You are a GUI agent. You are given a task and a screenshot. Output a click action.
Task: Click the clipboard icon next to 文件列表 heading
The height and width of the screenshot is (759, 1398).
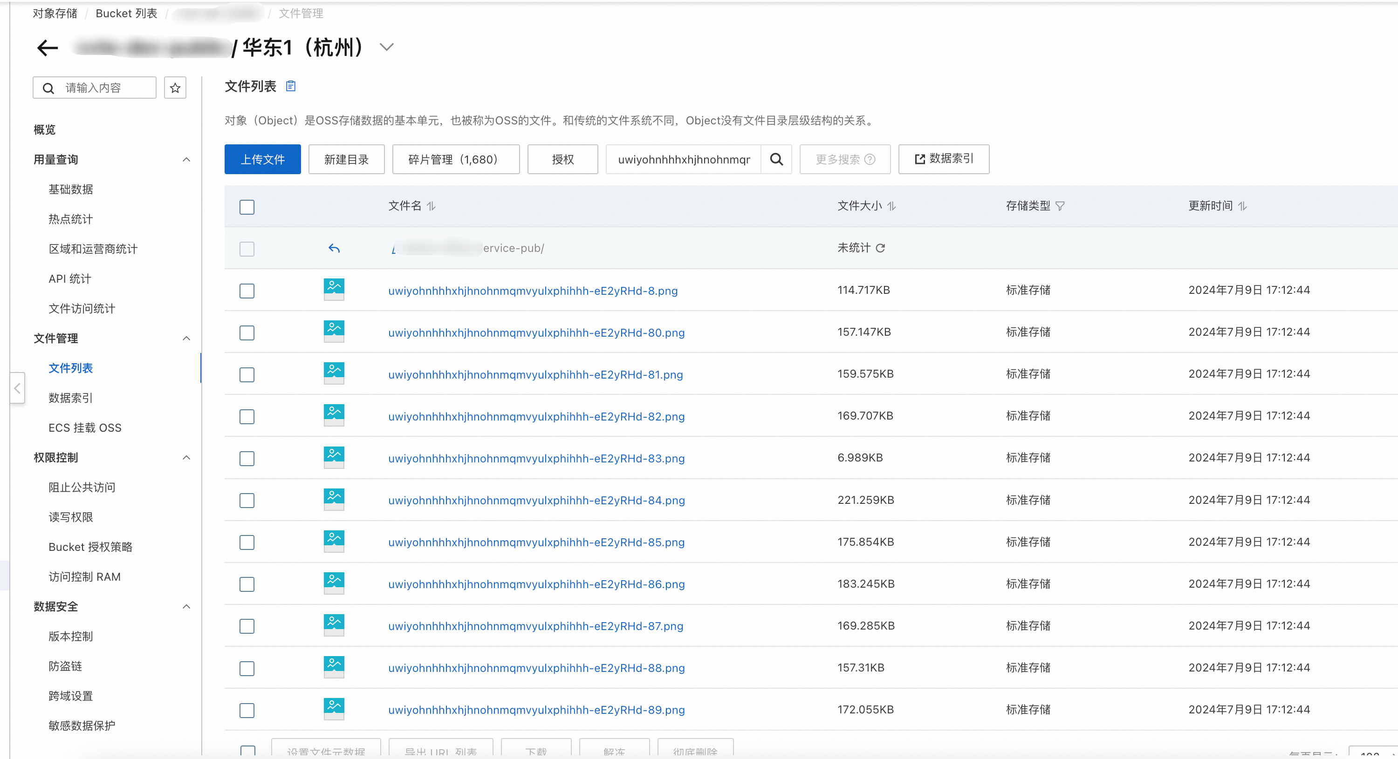tap(291, 86)
